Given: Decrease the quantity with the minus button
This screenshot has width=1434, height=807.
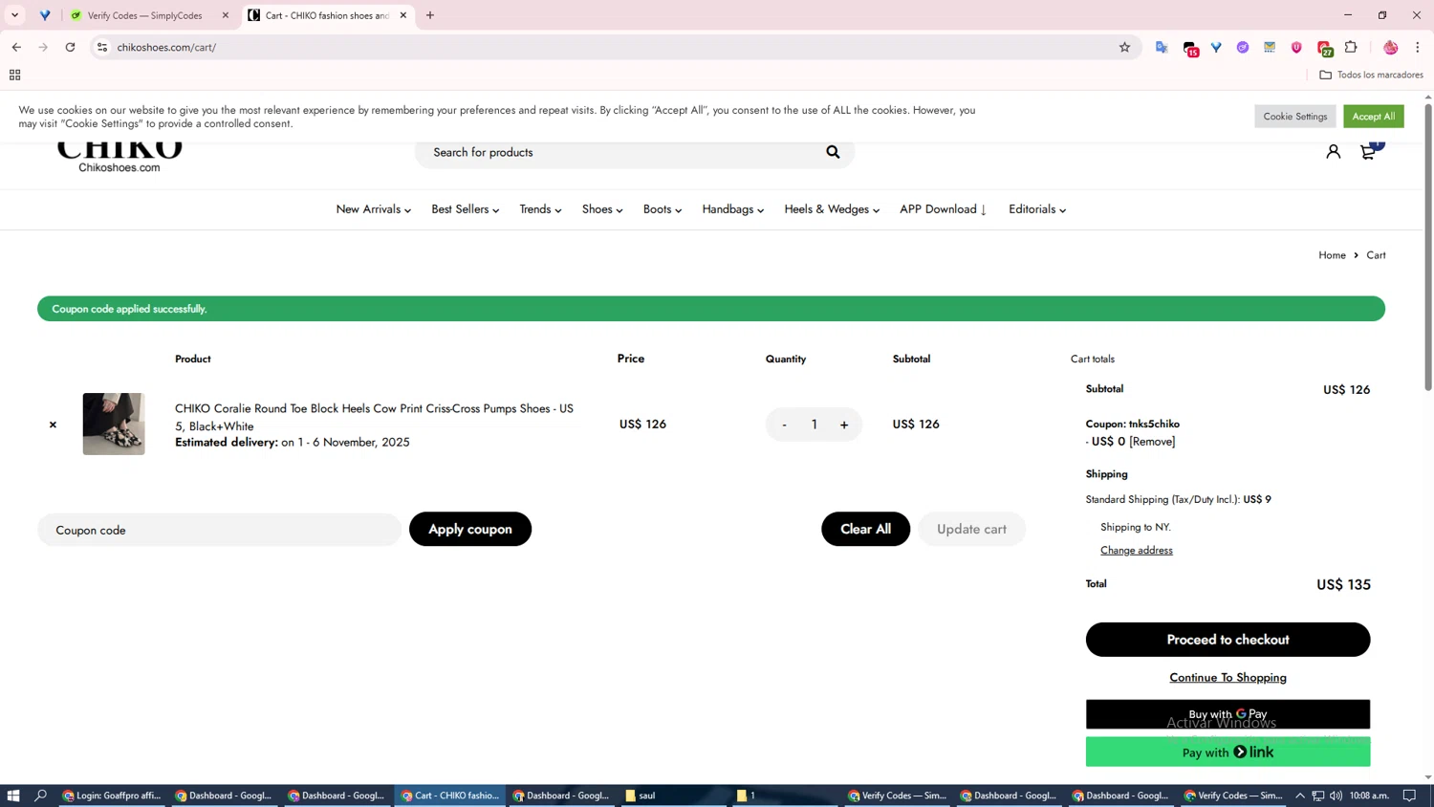Looking at the screenshot, I should click(x=784, y=425).
